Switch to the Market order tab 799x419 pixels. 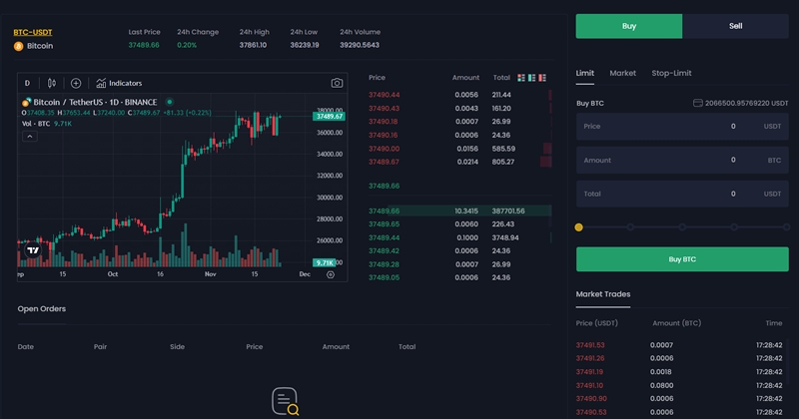pos(622,73)
